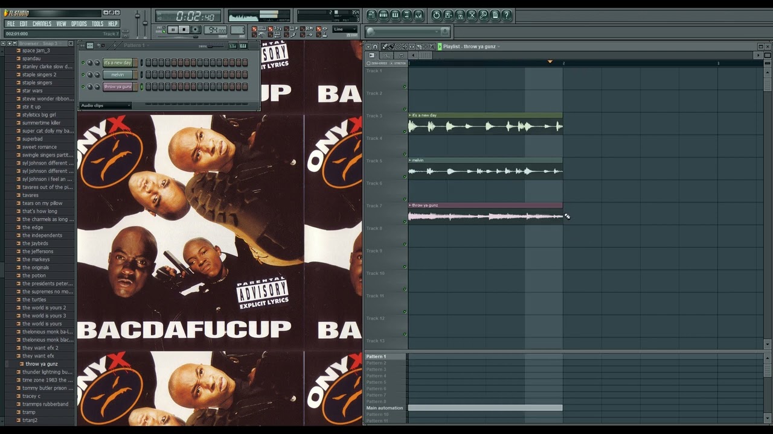The image size is (773, 434).
Task: Open the project info icon
Action: point(495,15)
